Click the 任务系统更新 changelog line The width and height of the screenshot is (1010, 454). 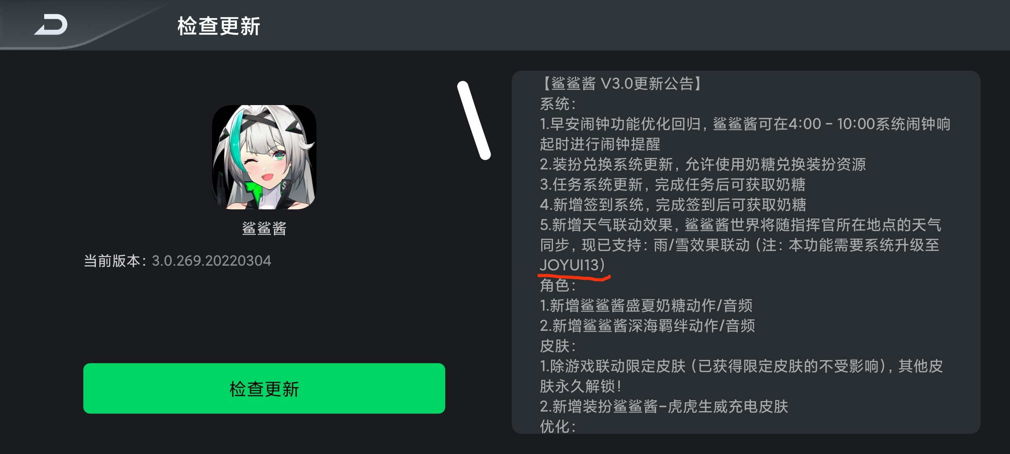(x=672, y=185)
